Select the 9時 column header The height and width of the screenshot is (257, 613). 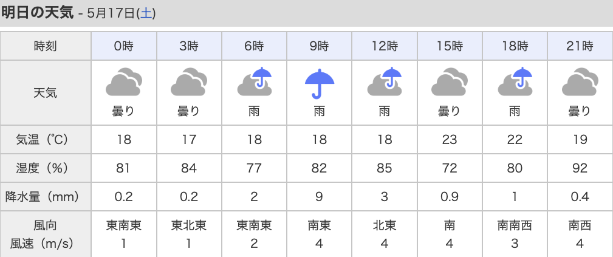(x=320, y=46)
